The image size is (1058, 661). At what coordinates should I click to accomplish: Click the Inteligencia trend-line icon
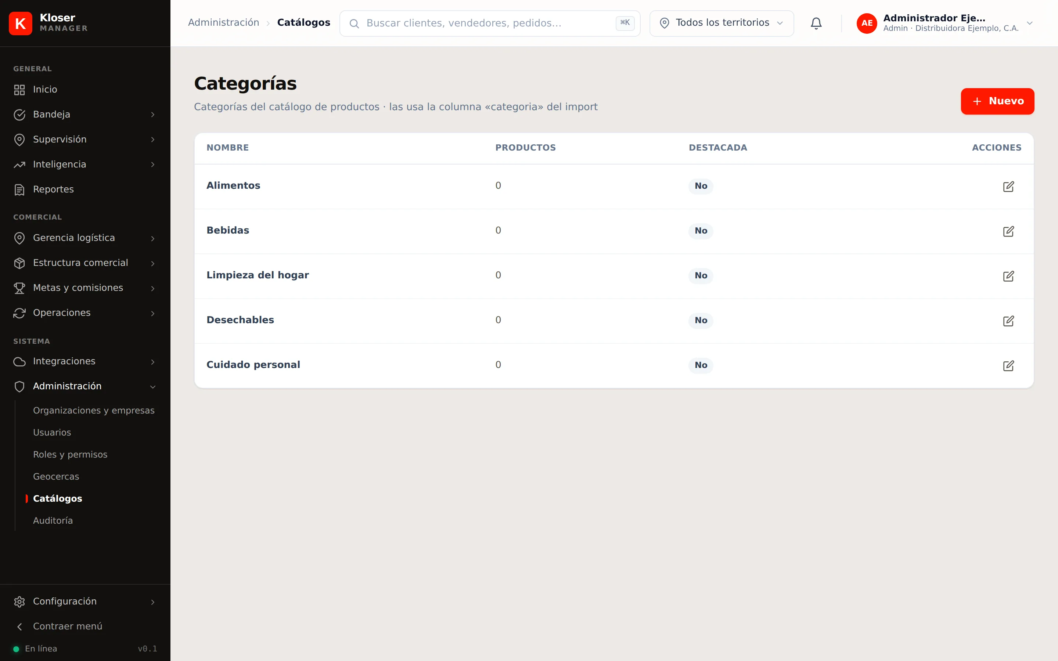(19, 165)
